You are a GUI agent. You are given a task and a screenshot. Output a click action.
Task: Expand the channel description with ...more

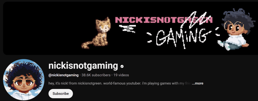click(198, 83)
